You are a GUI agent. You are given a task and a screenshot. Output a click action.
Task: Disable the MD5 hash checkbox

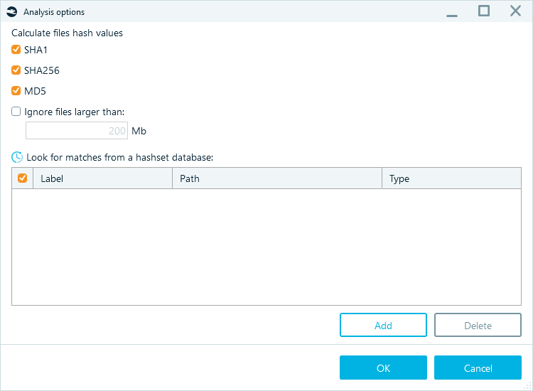point(16,91)
